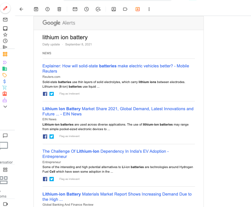Image resolution: width=251 pixels, height=207 pixels.
Task: Open the Battery Materials Market Report link
Action: pos(117,197)
